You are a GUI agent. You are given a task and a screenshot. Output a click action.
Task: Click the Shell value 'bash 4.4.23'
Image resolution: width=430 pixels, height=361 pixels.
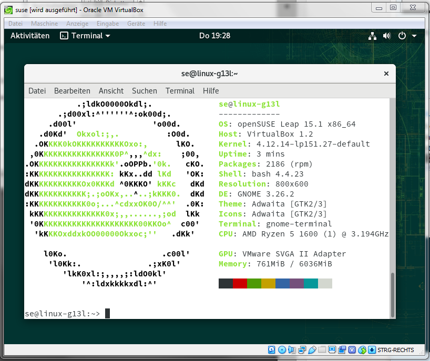point(278,174)
